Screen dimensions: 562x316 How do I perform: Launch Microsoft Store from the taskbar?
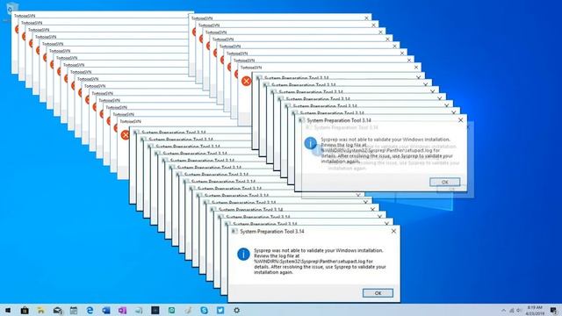click(x=25, y=310)
